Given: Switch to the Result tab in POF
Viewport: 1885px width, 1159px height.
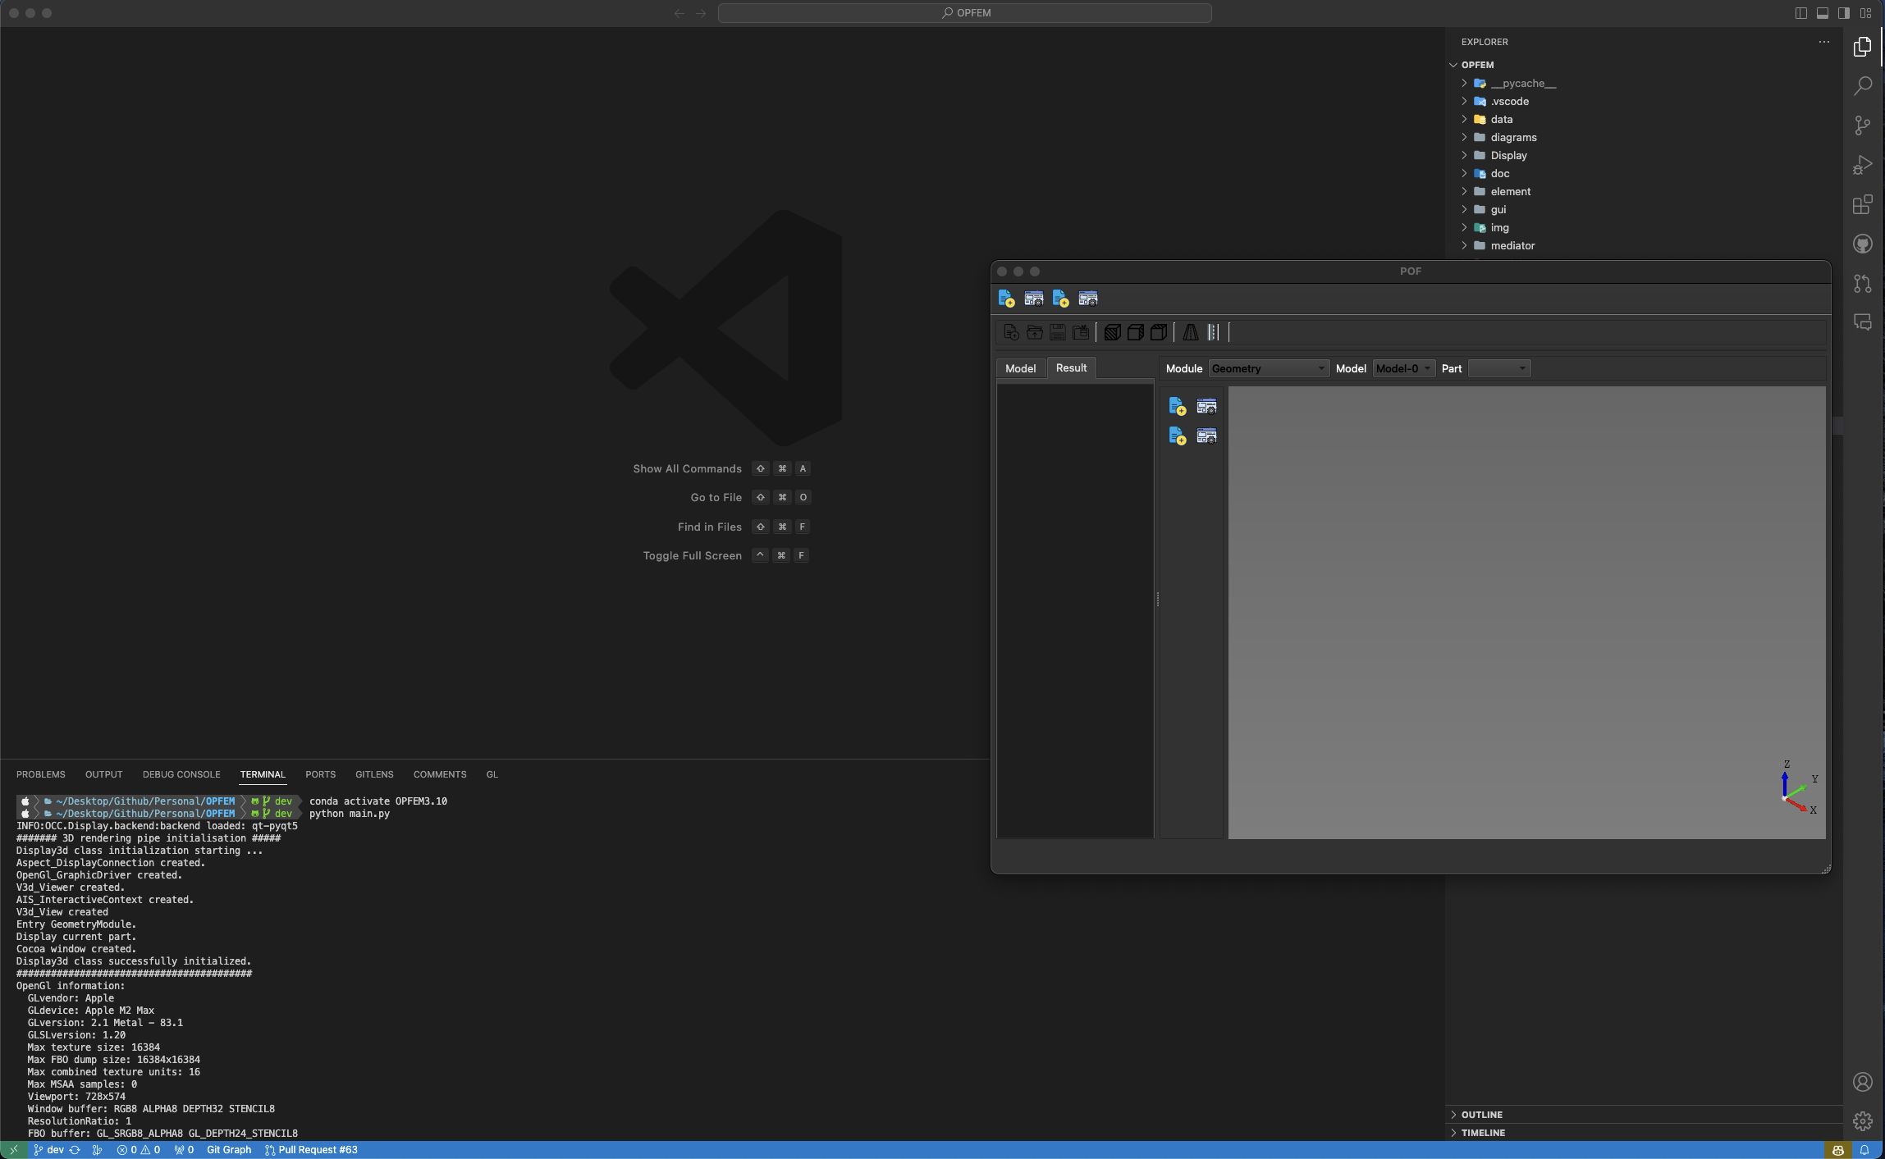Looking at the screenshot, I should click(1071, 367).
